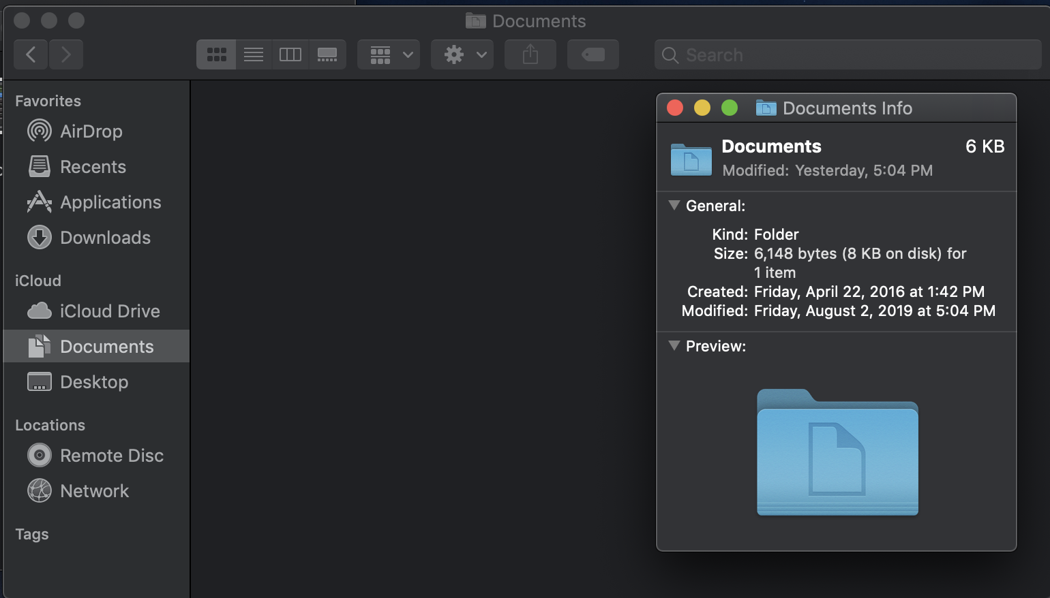1050x598 pixels.
Task: Open the group-by arrangement dropdown
Action: pos(389,54)
